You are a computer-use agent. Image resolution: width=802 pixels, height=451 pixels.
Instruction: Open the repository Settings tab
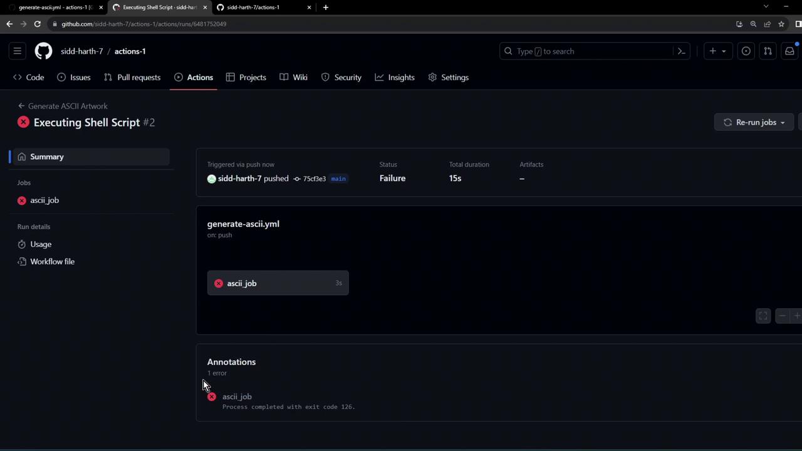click(449, 77)
